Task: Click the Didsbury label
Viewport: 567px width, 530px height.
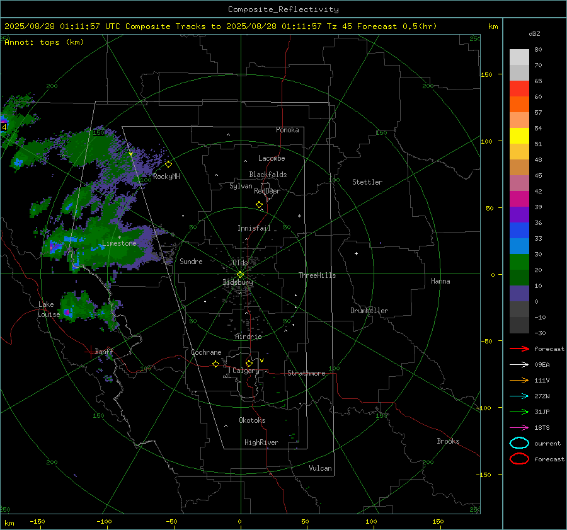Action: click(x=238, y=282)
